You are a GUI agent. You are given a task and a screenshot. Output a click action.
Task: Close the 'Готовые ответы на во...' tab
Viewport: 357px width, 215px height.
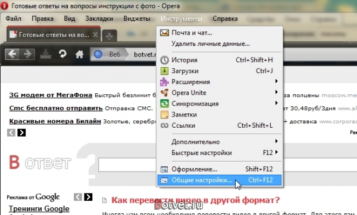click(x=95, y=34)
